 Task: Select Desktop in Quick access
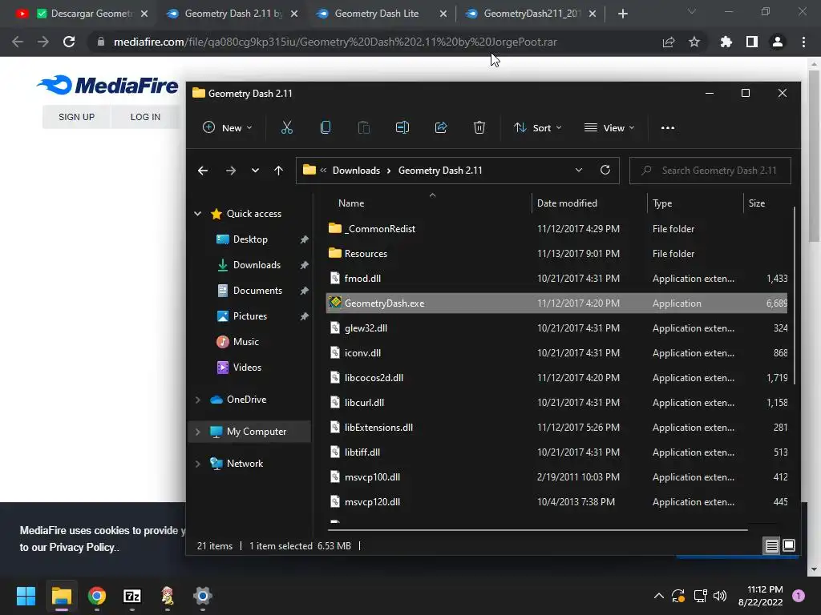click(x=250, y=239)
